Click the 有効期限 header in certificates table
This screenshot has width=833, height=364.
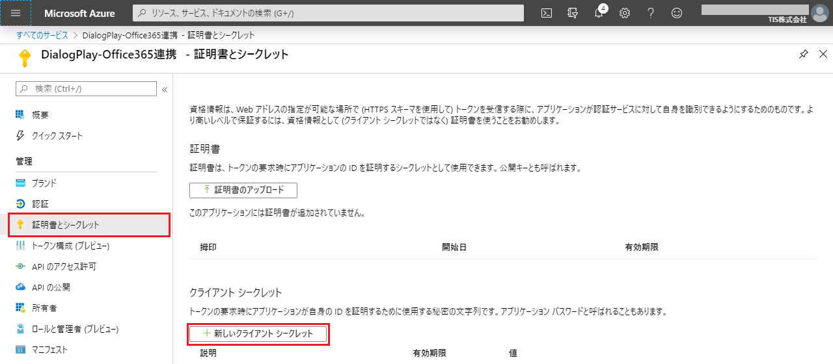tap(642, 247)
